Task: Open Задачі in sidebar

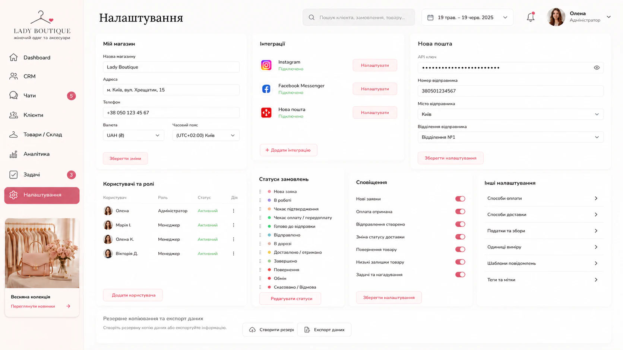Action: 42,175
